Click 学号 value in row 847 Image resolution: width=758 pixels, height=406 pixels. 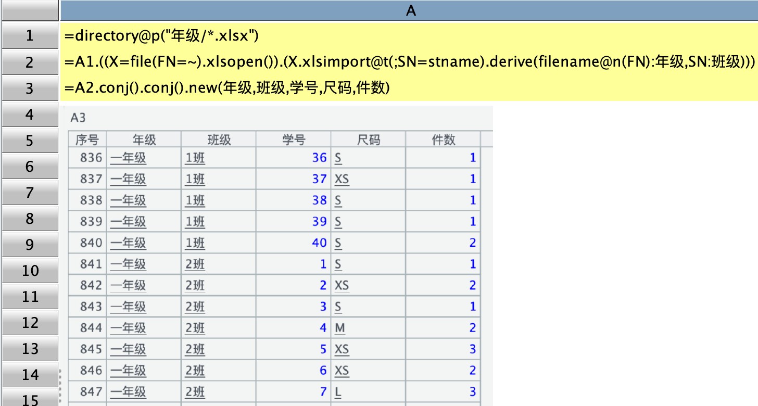tap(323, 392)
